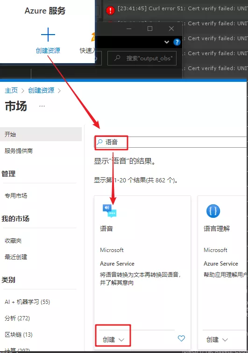Select 开始 in the marketplace sidebar

[x=41, y=134]
